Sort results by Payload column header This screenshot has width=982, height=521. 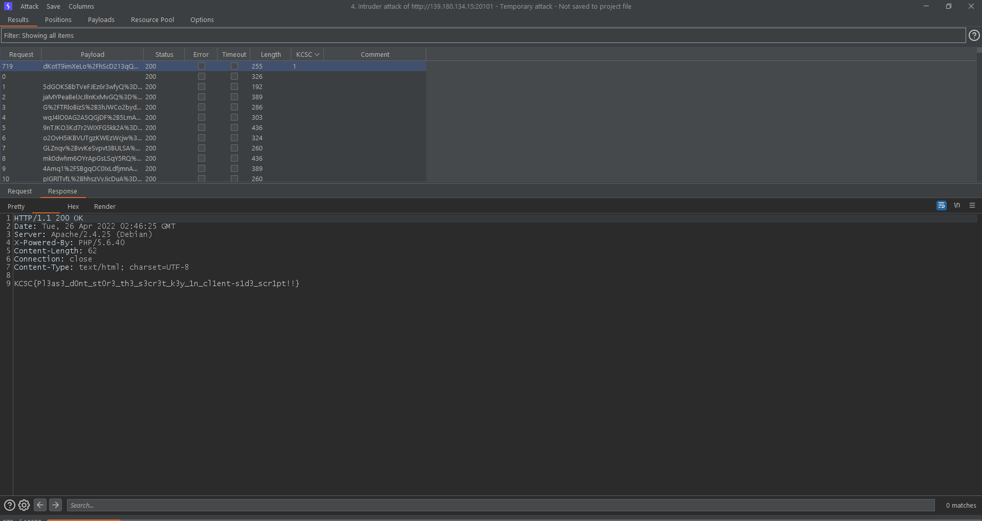click(x=93, y=54)
